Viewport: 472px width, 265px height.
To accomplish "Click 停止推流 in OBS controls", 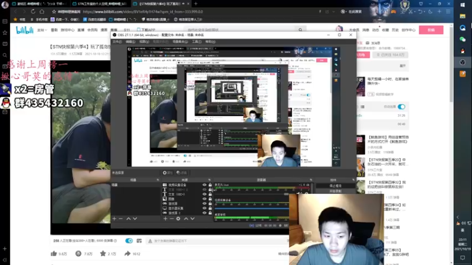I will pos(335,186).
